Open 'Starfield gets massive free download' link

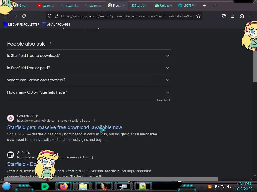[x=65, y=127]
